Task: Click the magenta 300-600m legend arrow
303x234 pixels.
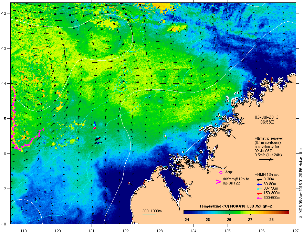Action: coord(259,198)
